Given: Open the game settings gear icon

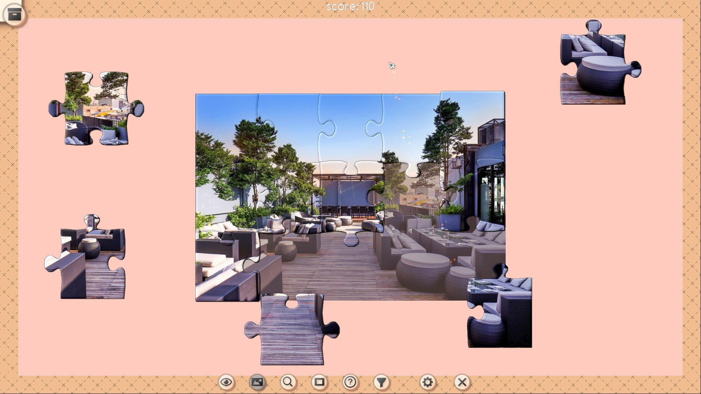Looking at the screenshot, I should 427,382.
